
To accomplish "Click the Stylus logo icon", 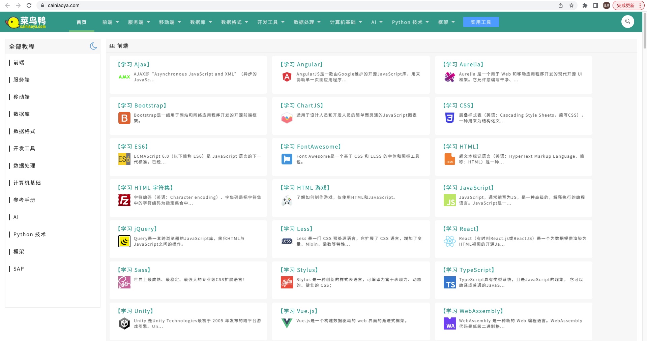I will click(x=287, y=282).
